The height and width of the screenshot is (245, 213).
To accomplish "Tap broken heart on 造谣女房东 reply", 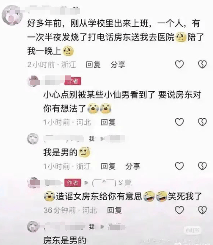I will pyautogui.click(x=202, y=210).
